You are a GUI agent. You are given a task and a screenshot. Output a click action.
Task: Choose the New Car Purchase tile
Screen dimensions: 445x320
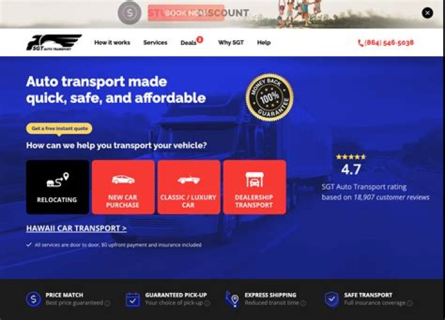coord(123,187)
